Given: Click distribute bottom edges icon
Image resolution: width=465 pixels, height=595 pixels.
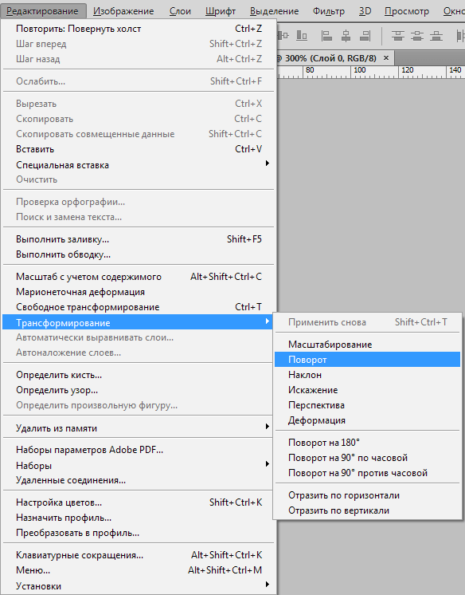Looking at the screenshot, I should pyautogui.click(x=436, y=36).
